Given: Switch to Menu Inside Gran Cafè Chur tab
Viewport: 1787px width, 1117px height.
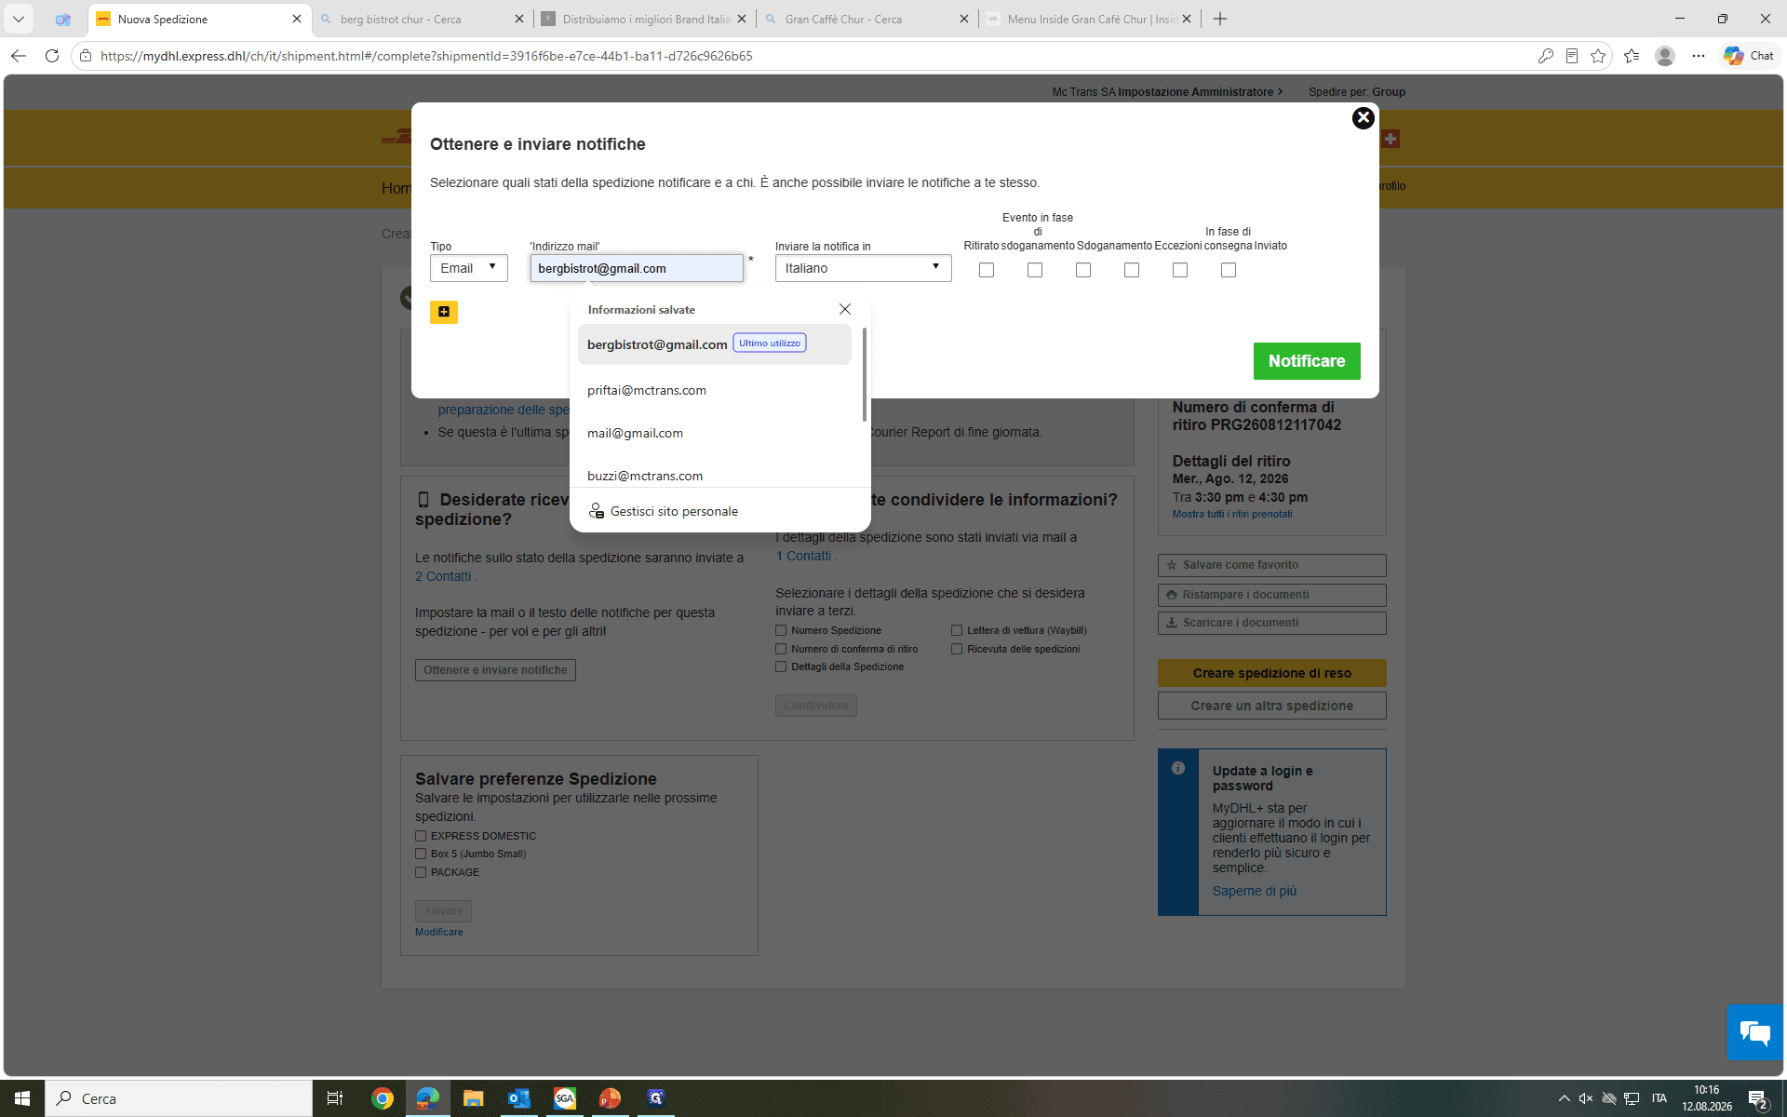Looking at the screenshot, I should click(x=1089, y=19).
